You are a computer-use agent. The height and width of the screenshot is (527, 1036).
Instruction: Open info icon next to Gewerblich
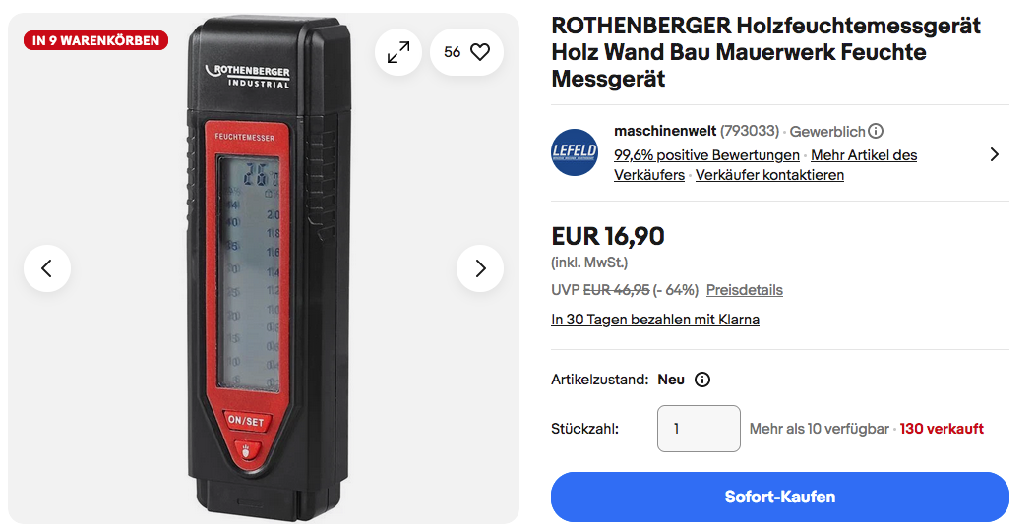point(876,131)
